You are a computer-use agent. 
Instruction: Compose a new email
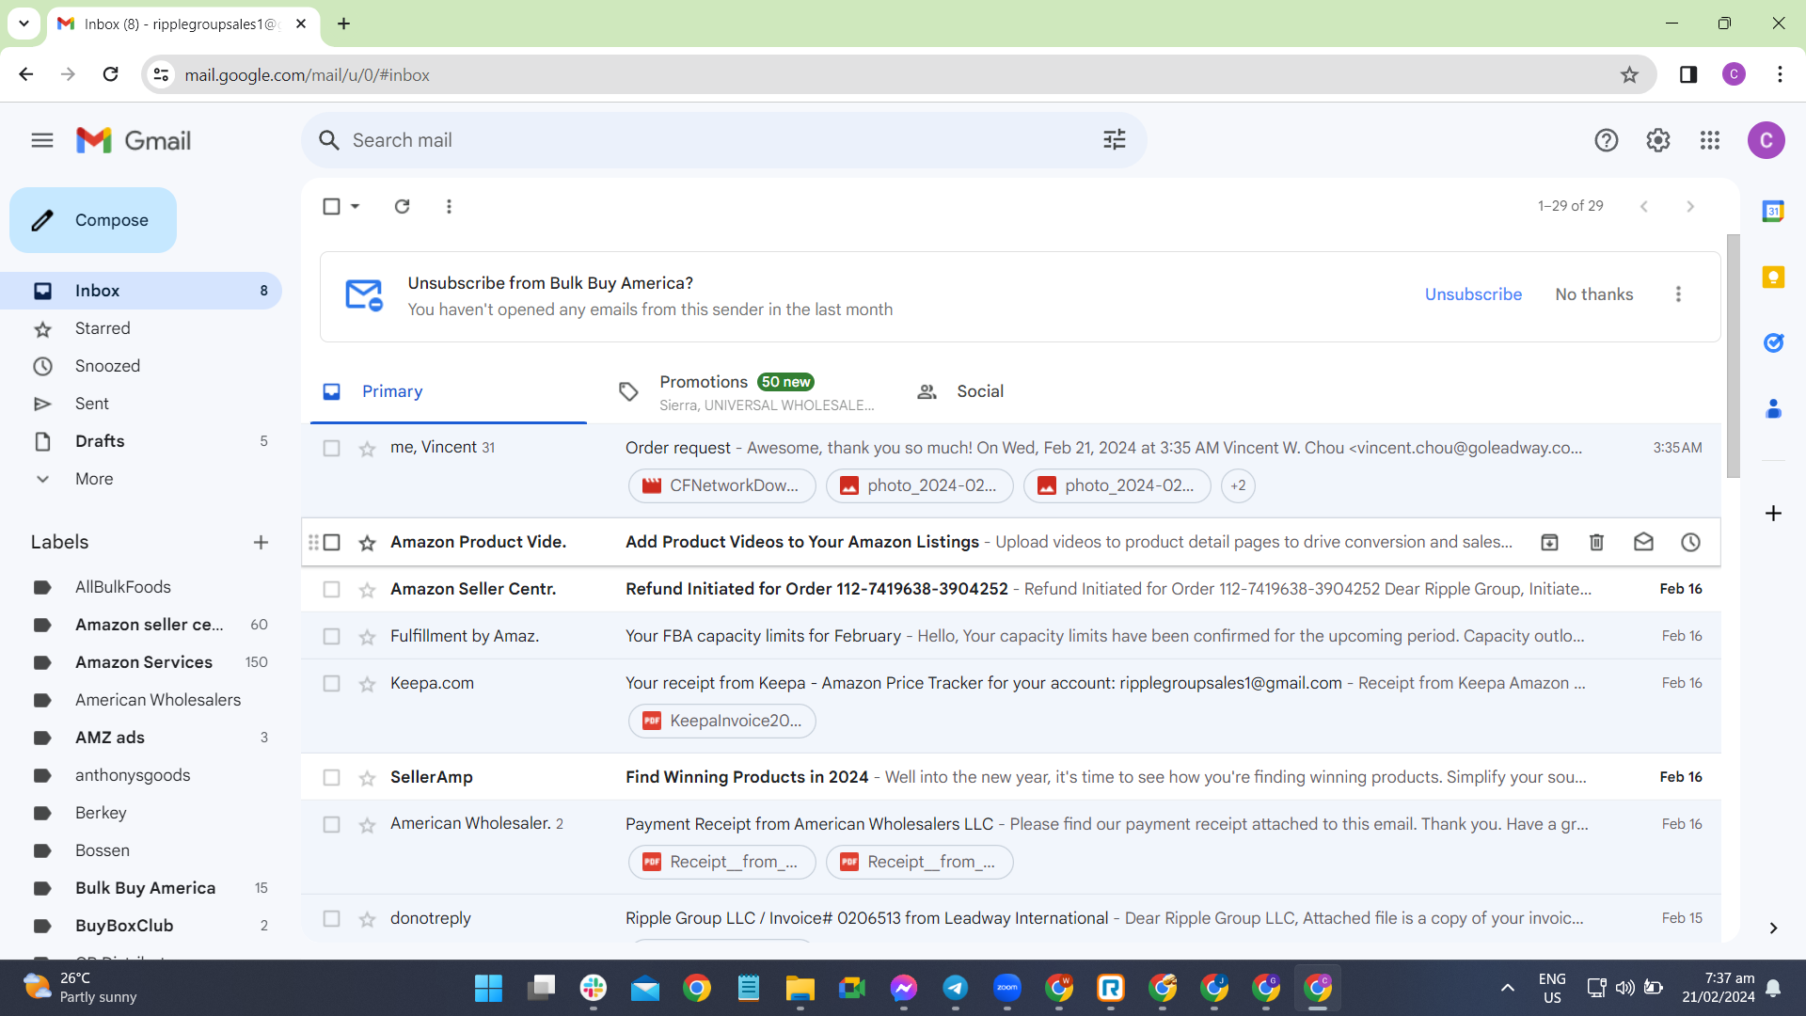93,220
